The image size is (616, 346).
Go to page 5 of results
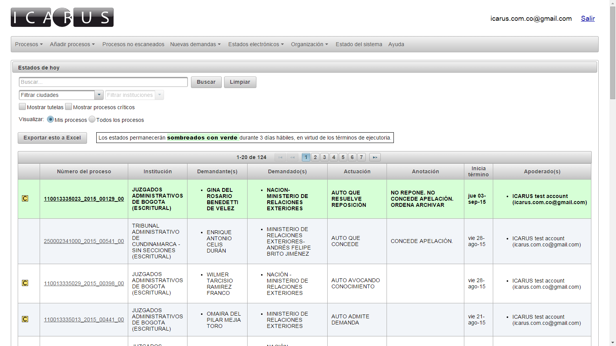[x=343, y=157]
